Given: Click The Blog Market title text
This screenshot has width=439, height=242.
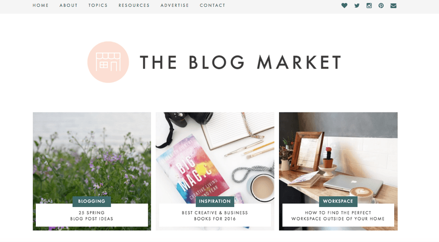Looking at the screenshot, I should tap(241, 62).
